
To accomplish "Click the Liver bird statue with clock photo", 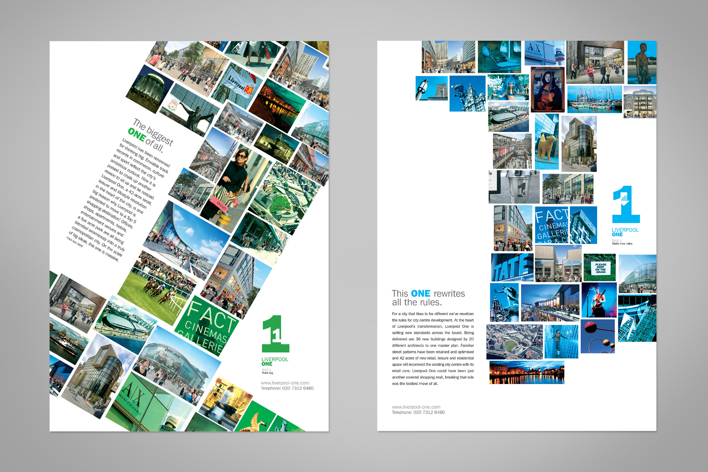I will [x=504, y=302].
